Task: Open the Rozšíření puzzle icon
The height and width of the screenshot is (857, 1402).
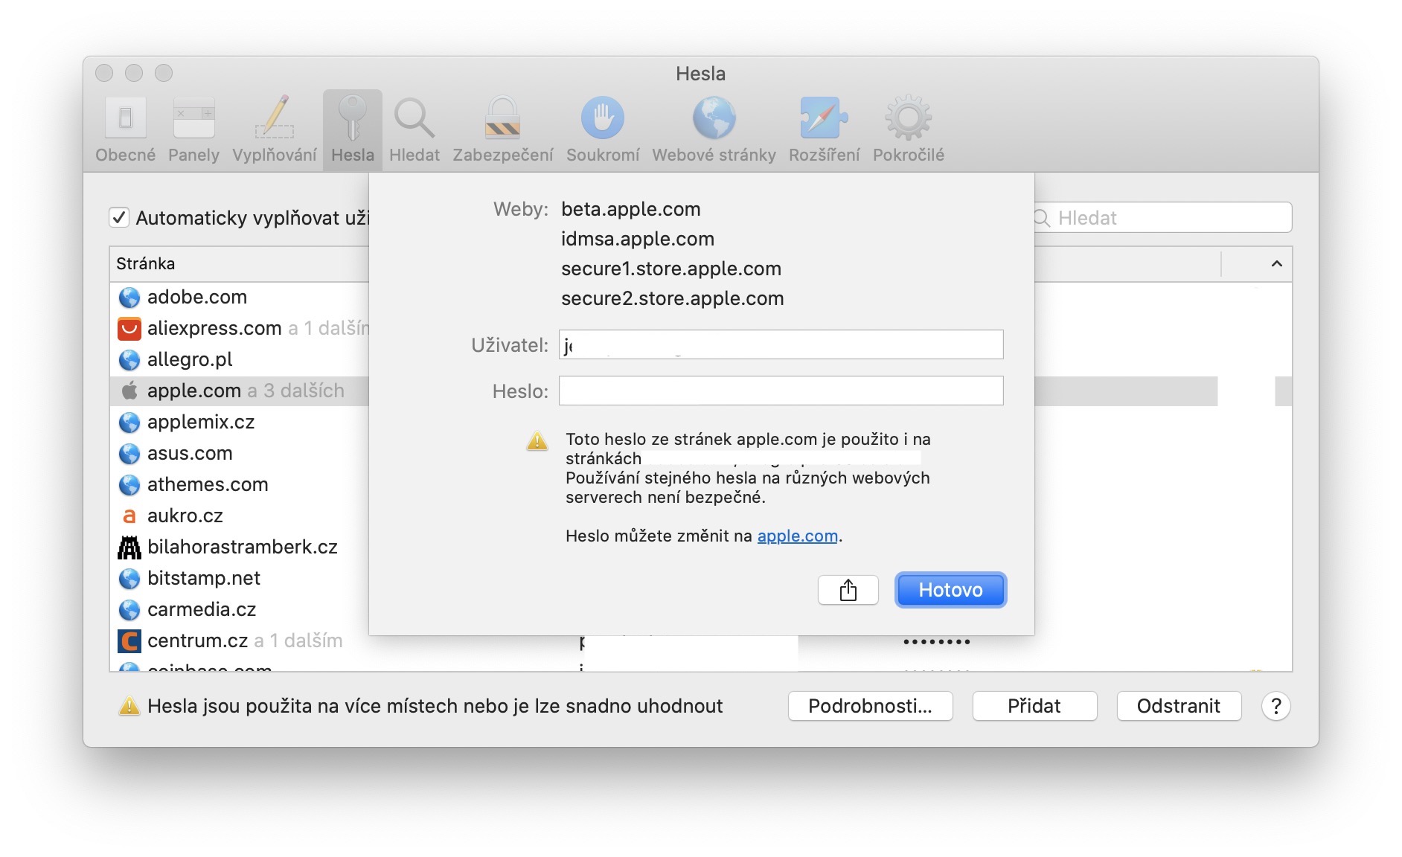Action: click(824, 118)
